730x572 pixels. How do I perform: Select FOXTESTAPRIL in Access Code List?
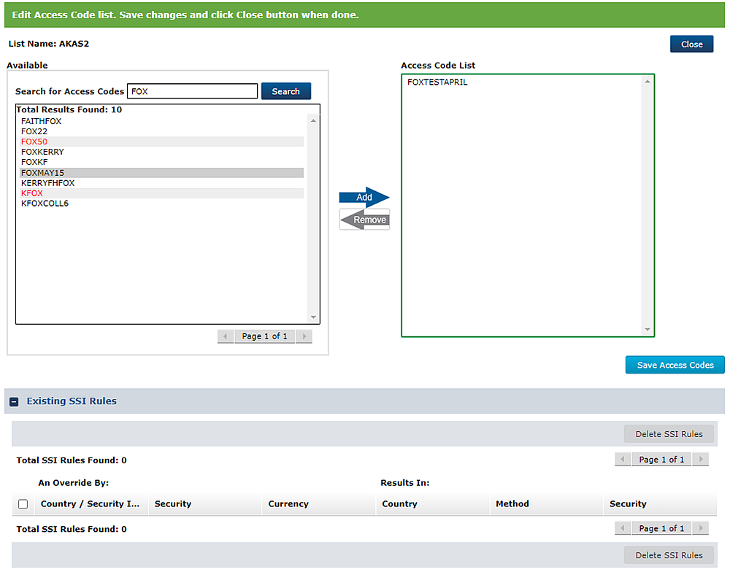point(437,82)
